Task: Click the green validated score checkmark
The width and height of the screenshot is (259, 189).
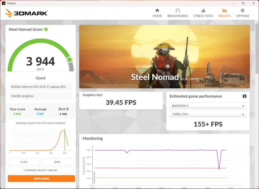Action: (46, 29)
